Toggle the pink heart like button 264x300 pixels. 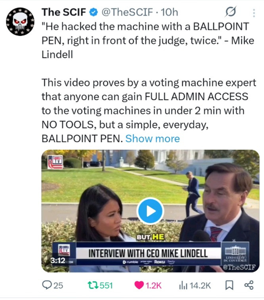coord(139,285)
